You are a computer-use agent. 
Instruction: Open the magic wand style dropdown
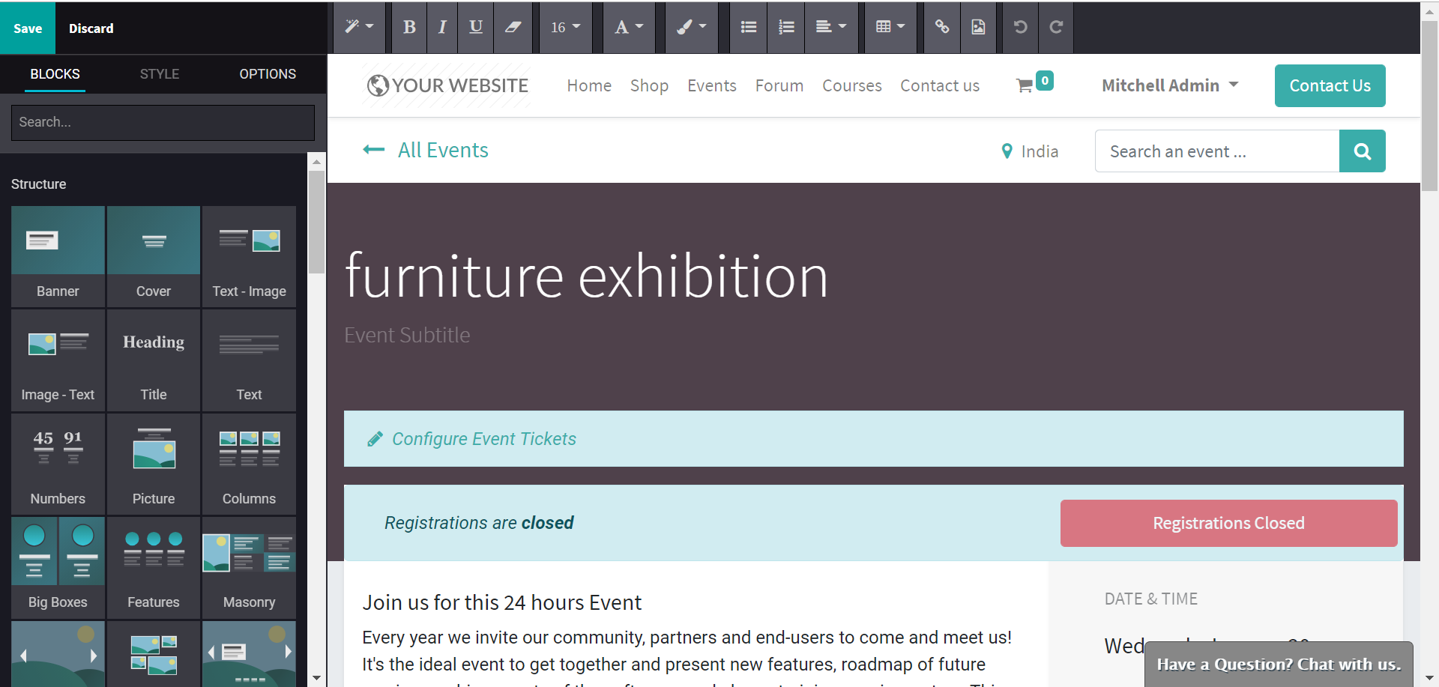[359, 27]
